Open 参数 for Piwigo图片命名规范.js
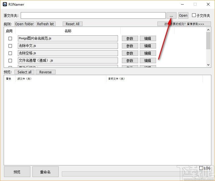This screenshot has width=215, height=181. click(x=130, y=39)
